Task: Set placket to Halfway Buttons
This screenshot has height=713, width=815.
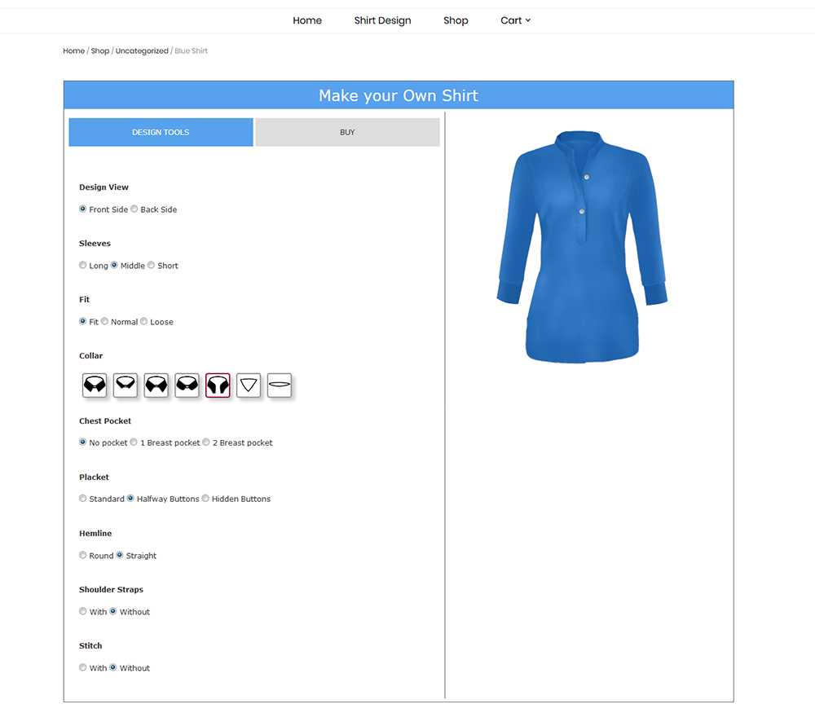Action: 130,499
